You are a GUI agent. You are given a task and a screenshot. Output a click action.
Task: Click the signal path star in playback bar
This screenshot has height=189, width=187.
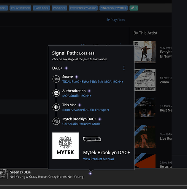click(90, 173)
